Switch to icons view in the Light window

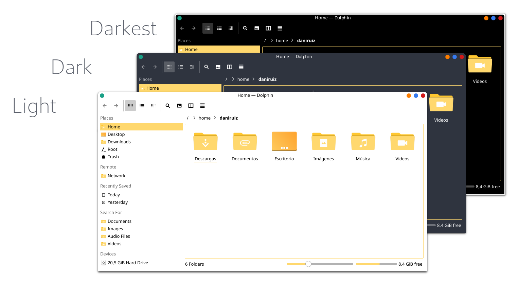[x=130, y=106]
